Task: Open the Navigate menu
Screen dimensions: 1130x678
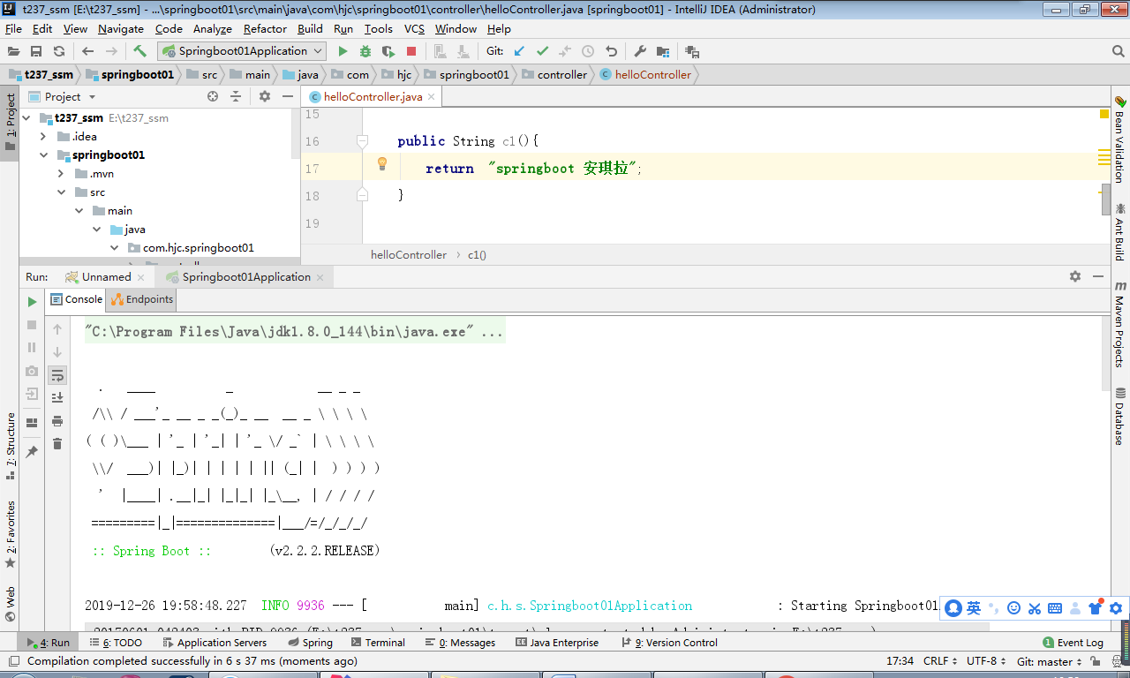Action: tap(121, 29)
